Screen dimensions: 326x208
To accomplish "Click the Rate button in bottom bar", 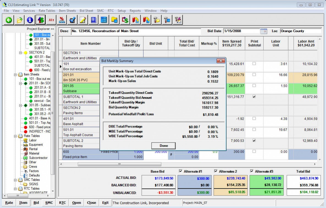I will coord(9,203).
